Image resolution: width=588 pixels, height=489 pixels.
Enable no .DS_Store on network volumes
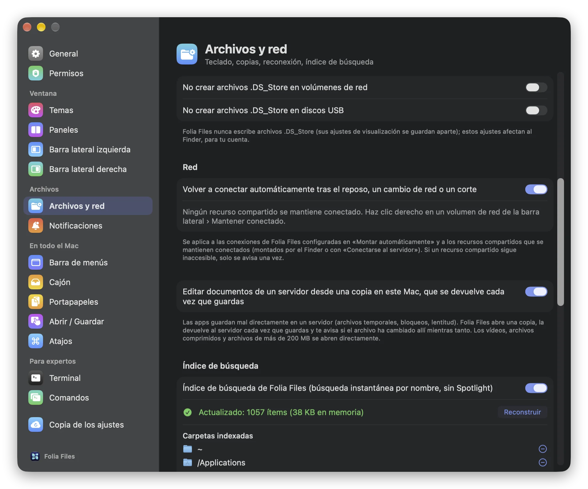tap(536, 88)
